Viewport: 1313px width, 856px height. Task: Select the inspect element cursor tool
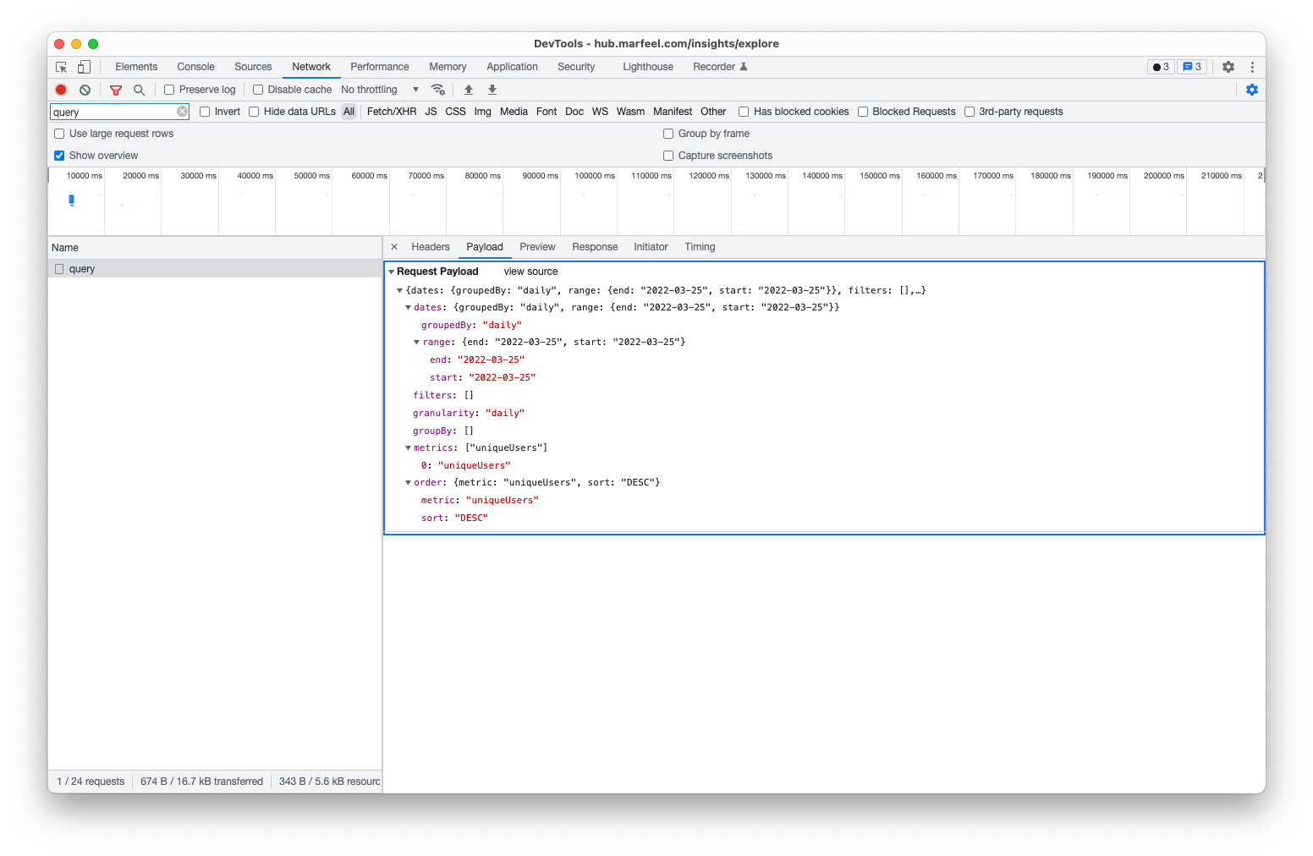click(x=60, y=66)
